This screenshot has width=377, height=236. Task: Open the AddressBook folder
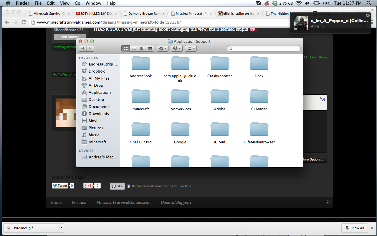[x=141, y=63]
